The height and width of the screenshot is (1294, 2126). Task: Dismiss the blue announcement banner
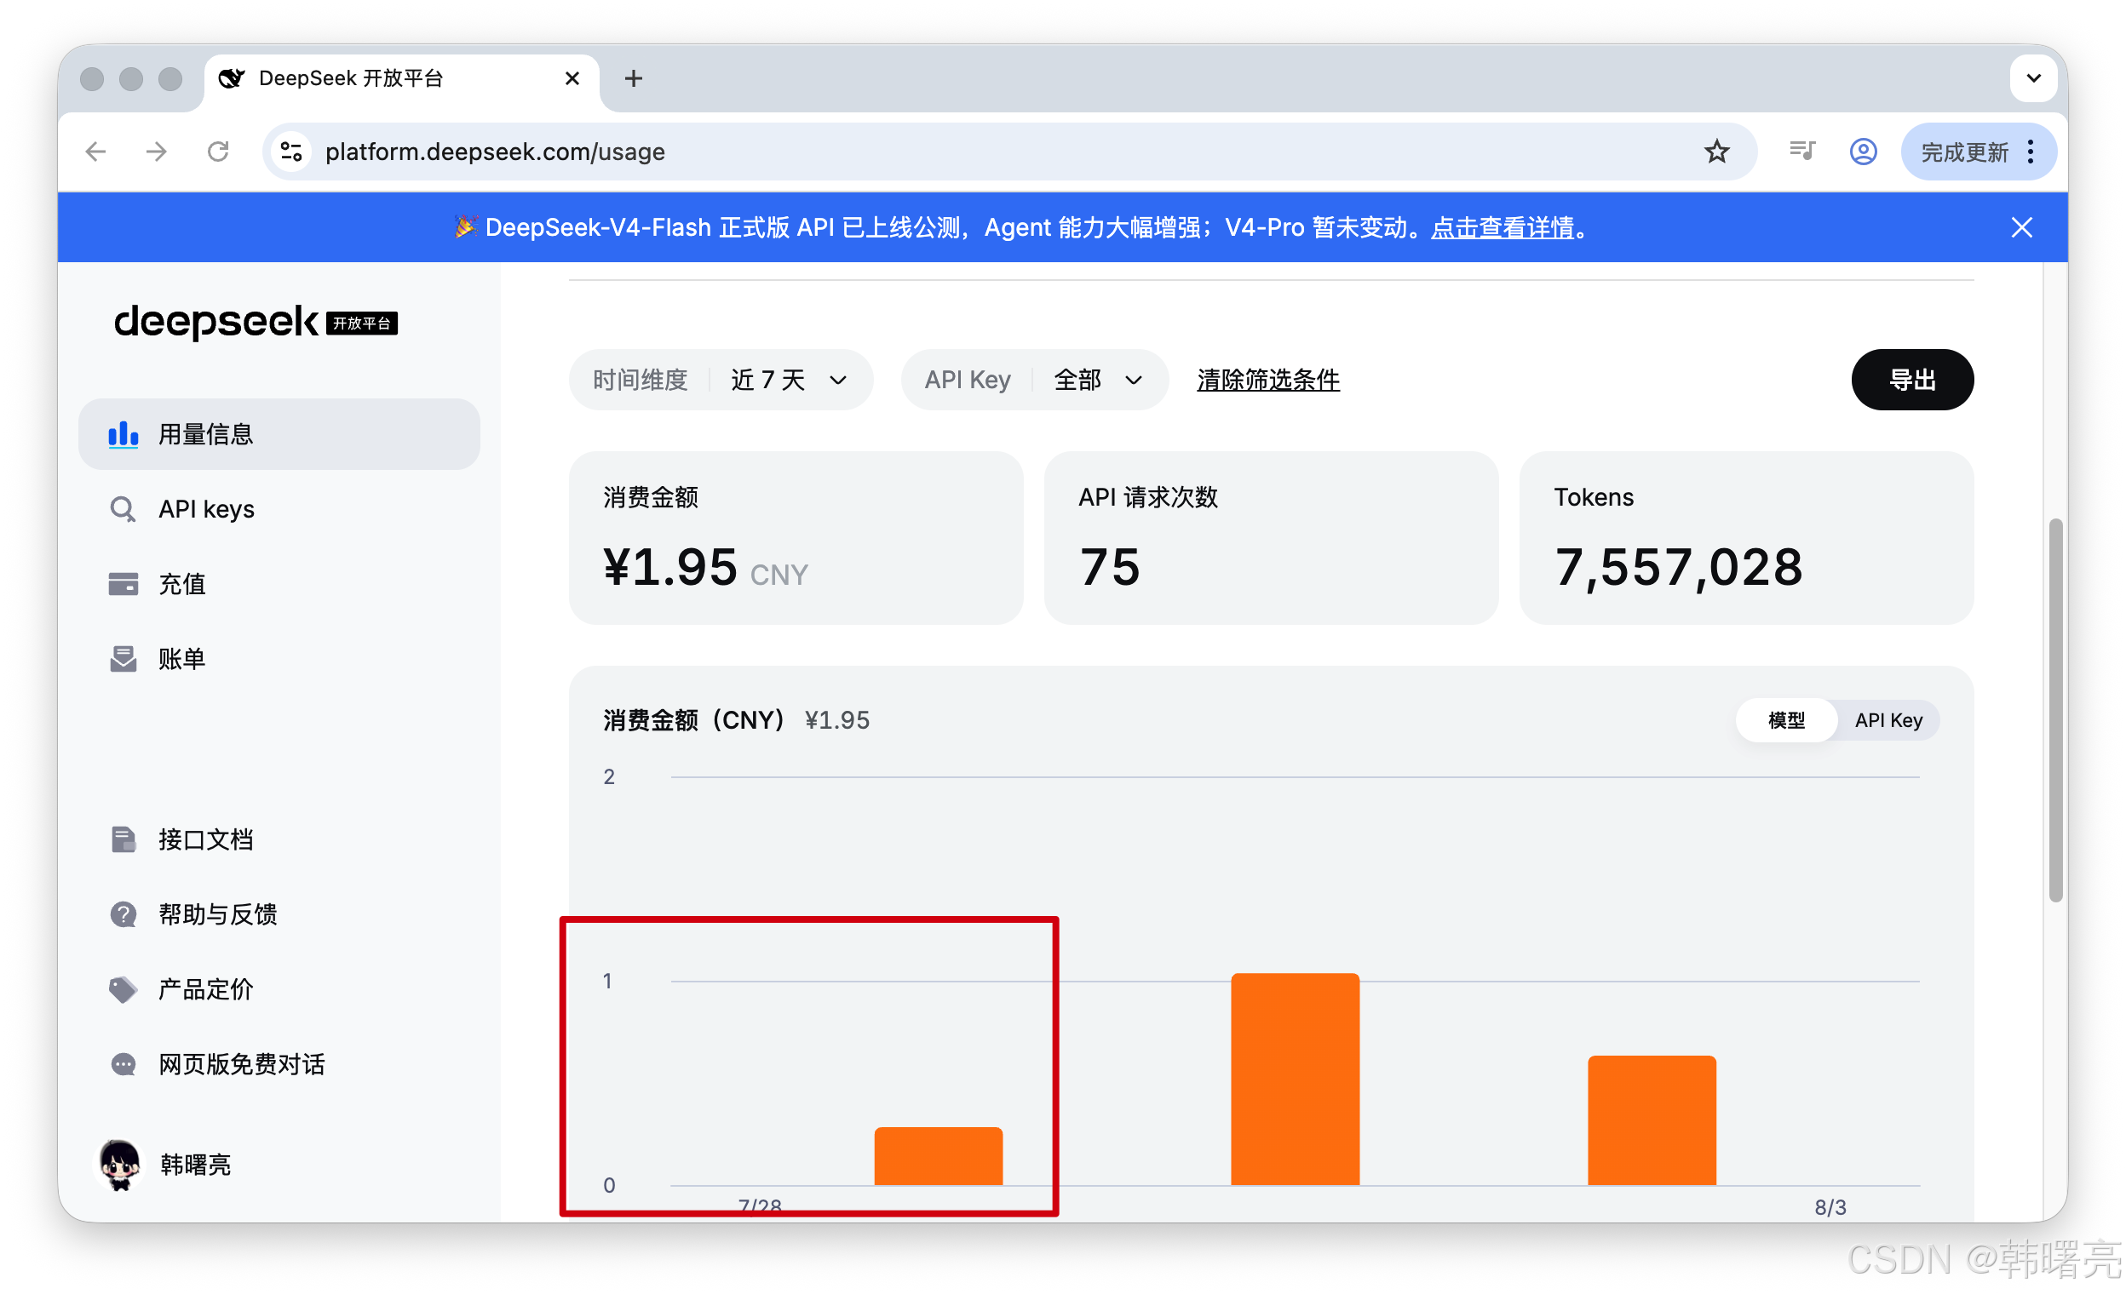tap(2020, 227)
